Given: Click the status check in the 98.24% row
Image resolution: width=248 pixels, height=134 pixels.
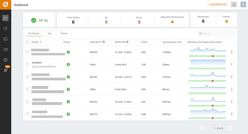Looking at the screenshot, I should tap(68, 102).
